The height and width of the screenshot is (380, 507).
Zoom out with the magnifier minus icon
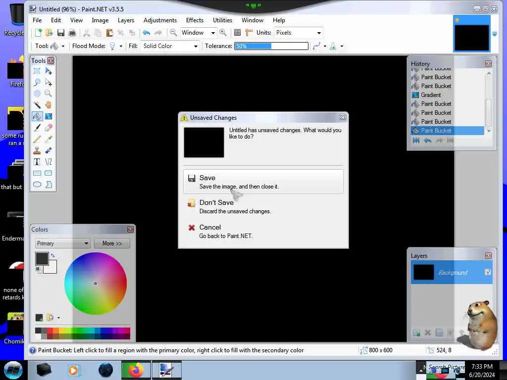tap(173, 32)
